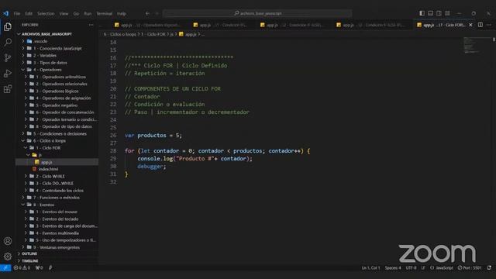The height and width of the screenshot is (279, 496).
Task: Open the Selection menu
Action: (x=46, y=14)
